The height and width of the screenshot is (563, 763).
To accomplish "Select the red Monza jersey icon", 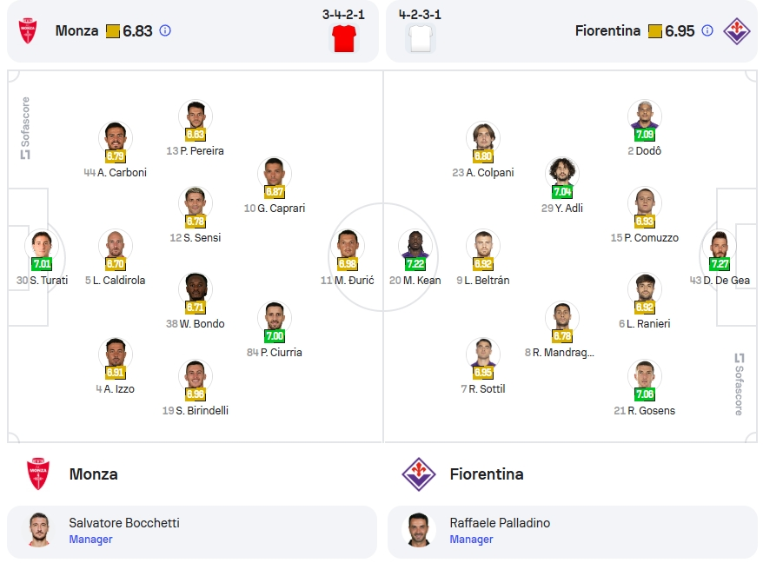I will [344, 38].
